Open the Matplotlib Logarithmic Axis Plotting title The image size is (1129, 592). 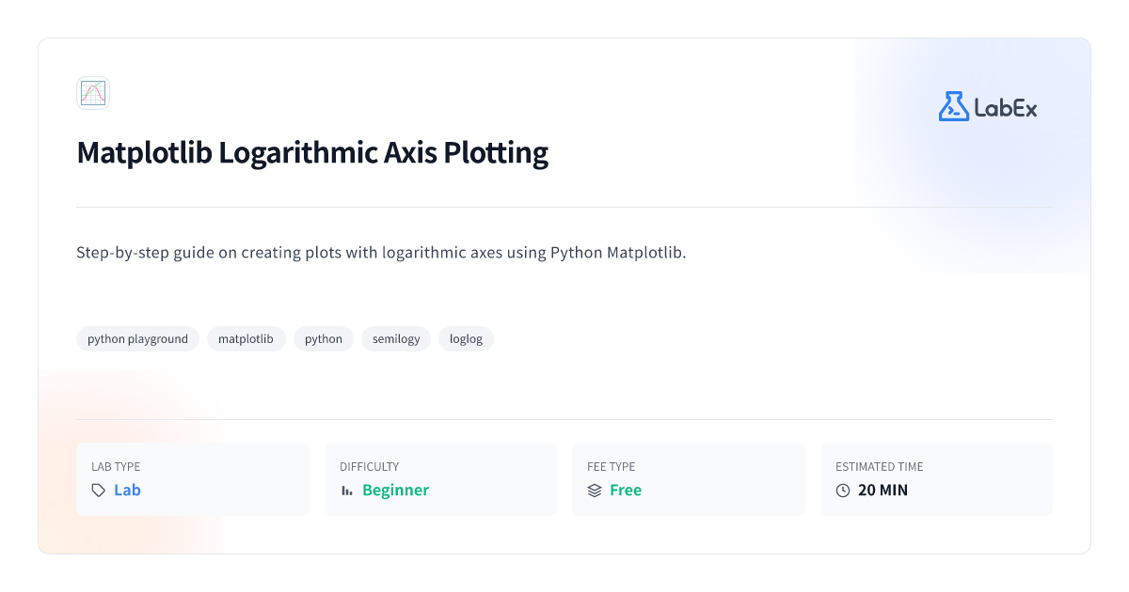click(x=312, y=152)
